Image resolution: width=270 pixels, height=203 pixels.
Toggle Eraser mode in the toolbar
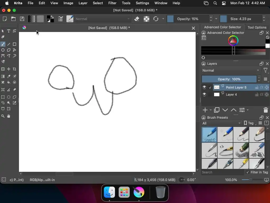click(x=137, y=19)
